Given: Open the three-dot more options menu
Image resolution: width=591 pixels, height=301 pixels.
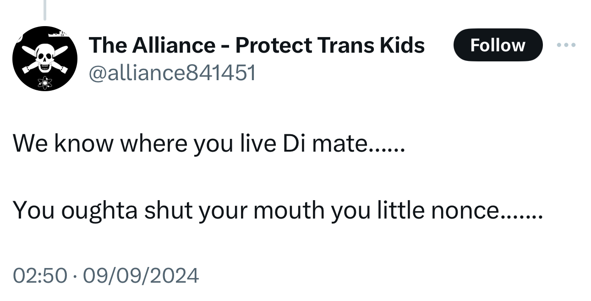Looking at the screenshot, I should [566, 45].
